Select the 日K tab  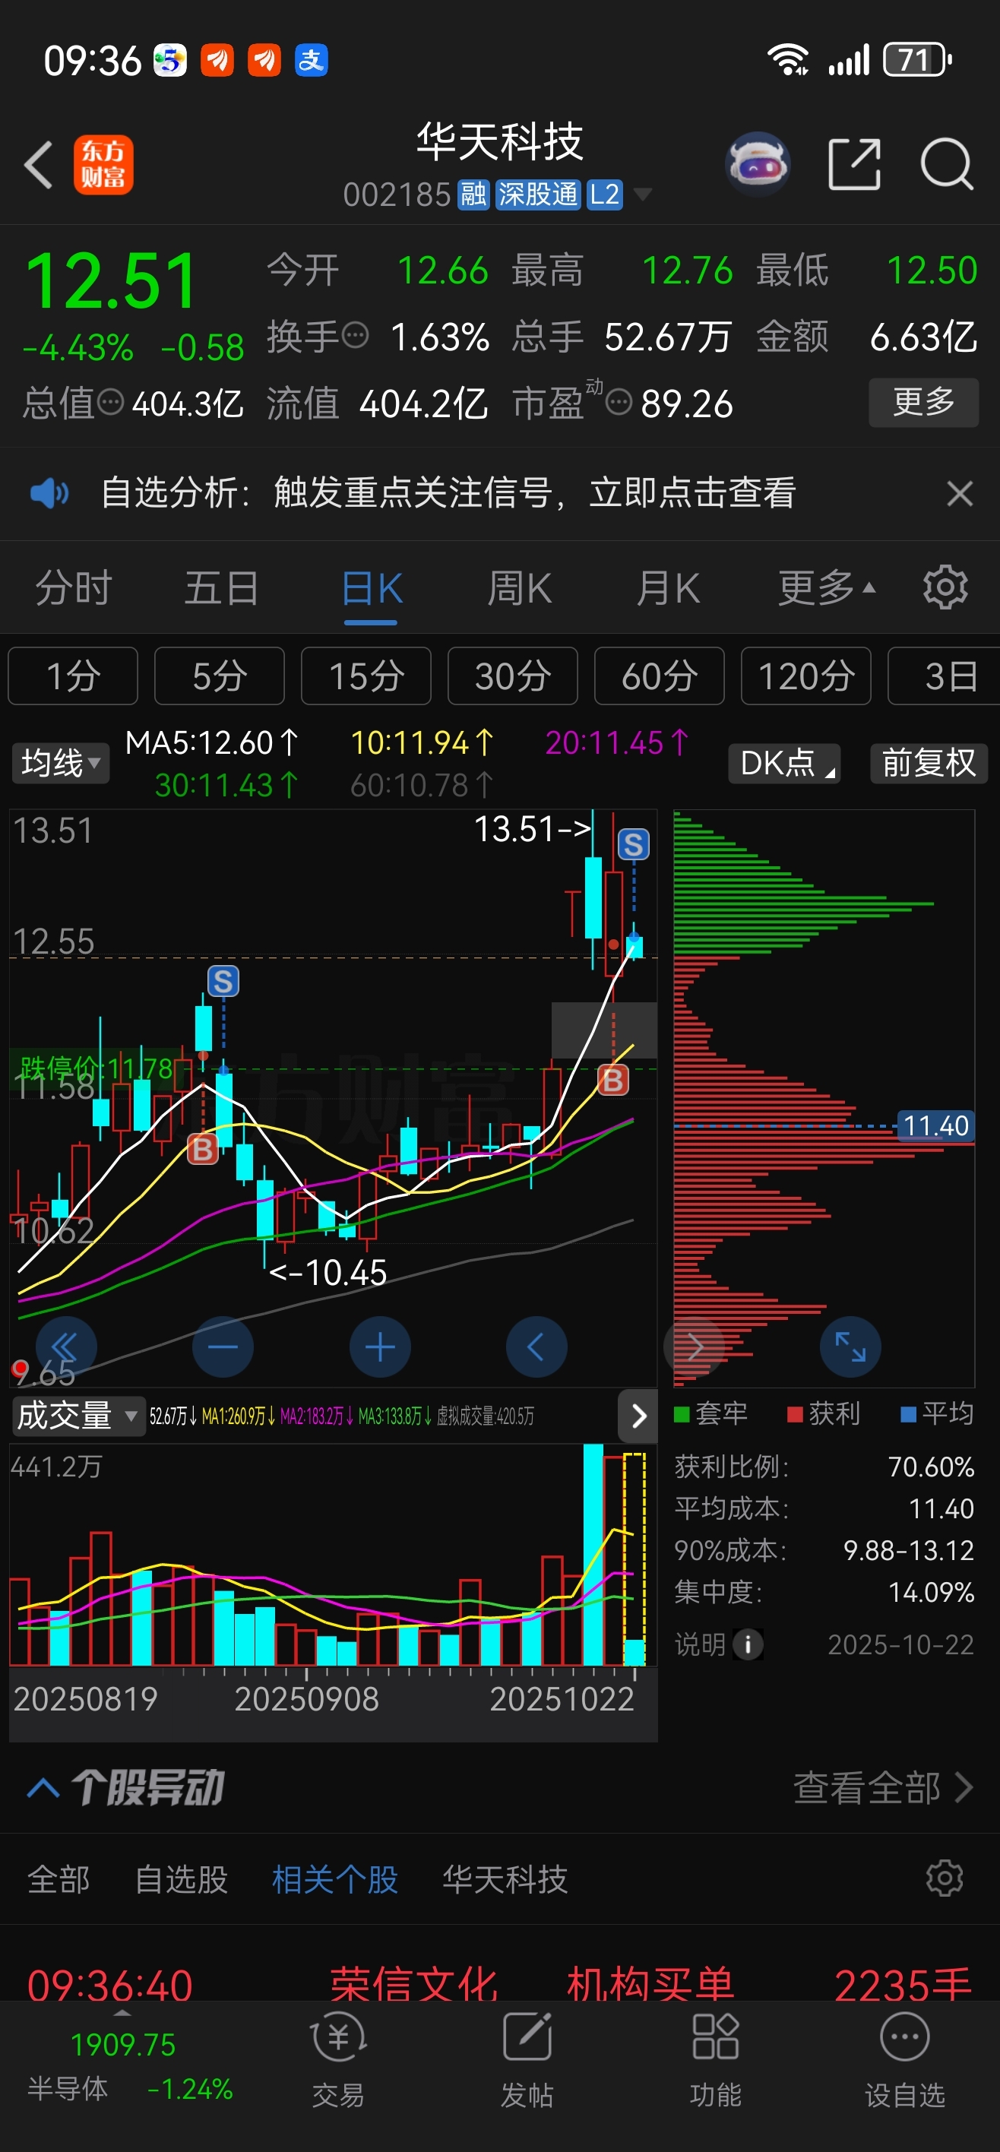372,588
